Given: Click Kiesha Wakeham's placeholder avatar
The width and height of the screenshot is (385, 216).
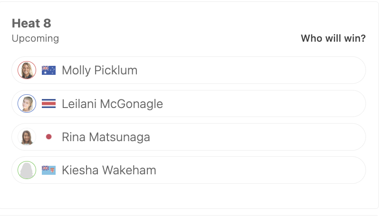Looking at the screenshot, I should [27, 170].
